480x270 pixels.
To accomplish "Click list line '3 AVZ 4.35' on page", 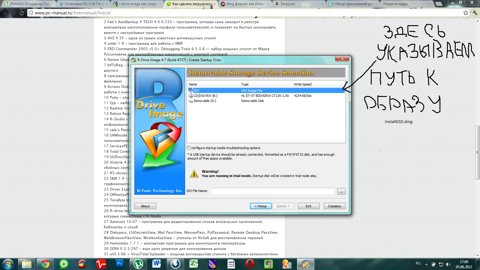I will (x=160, y=38).
